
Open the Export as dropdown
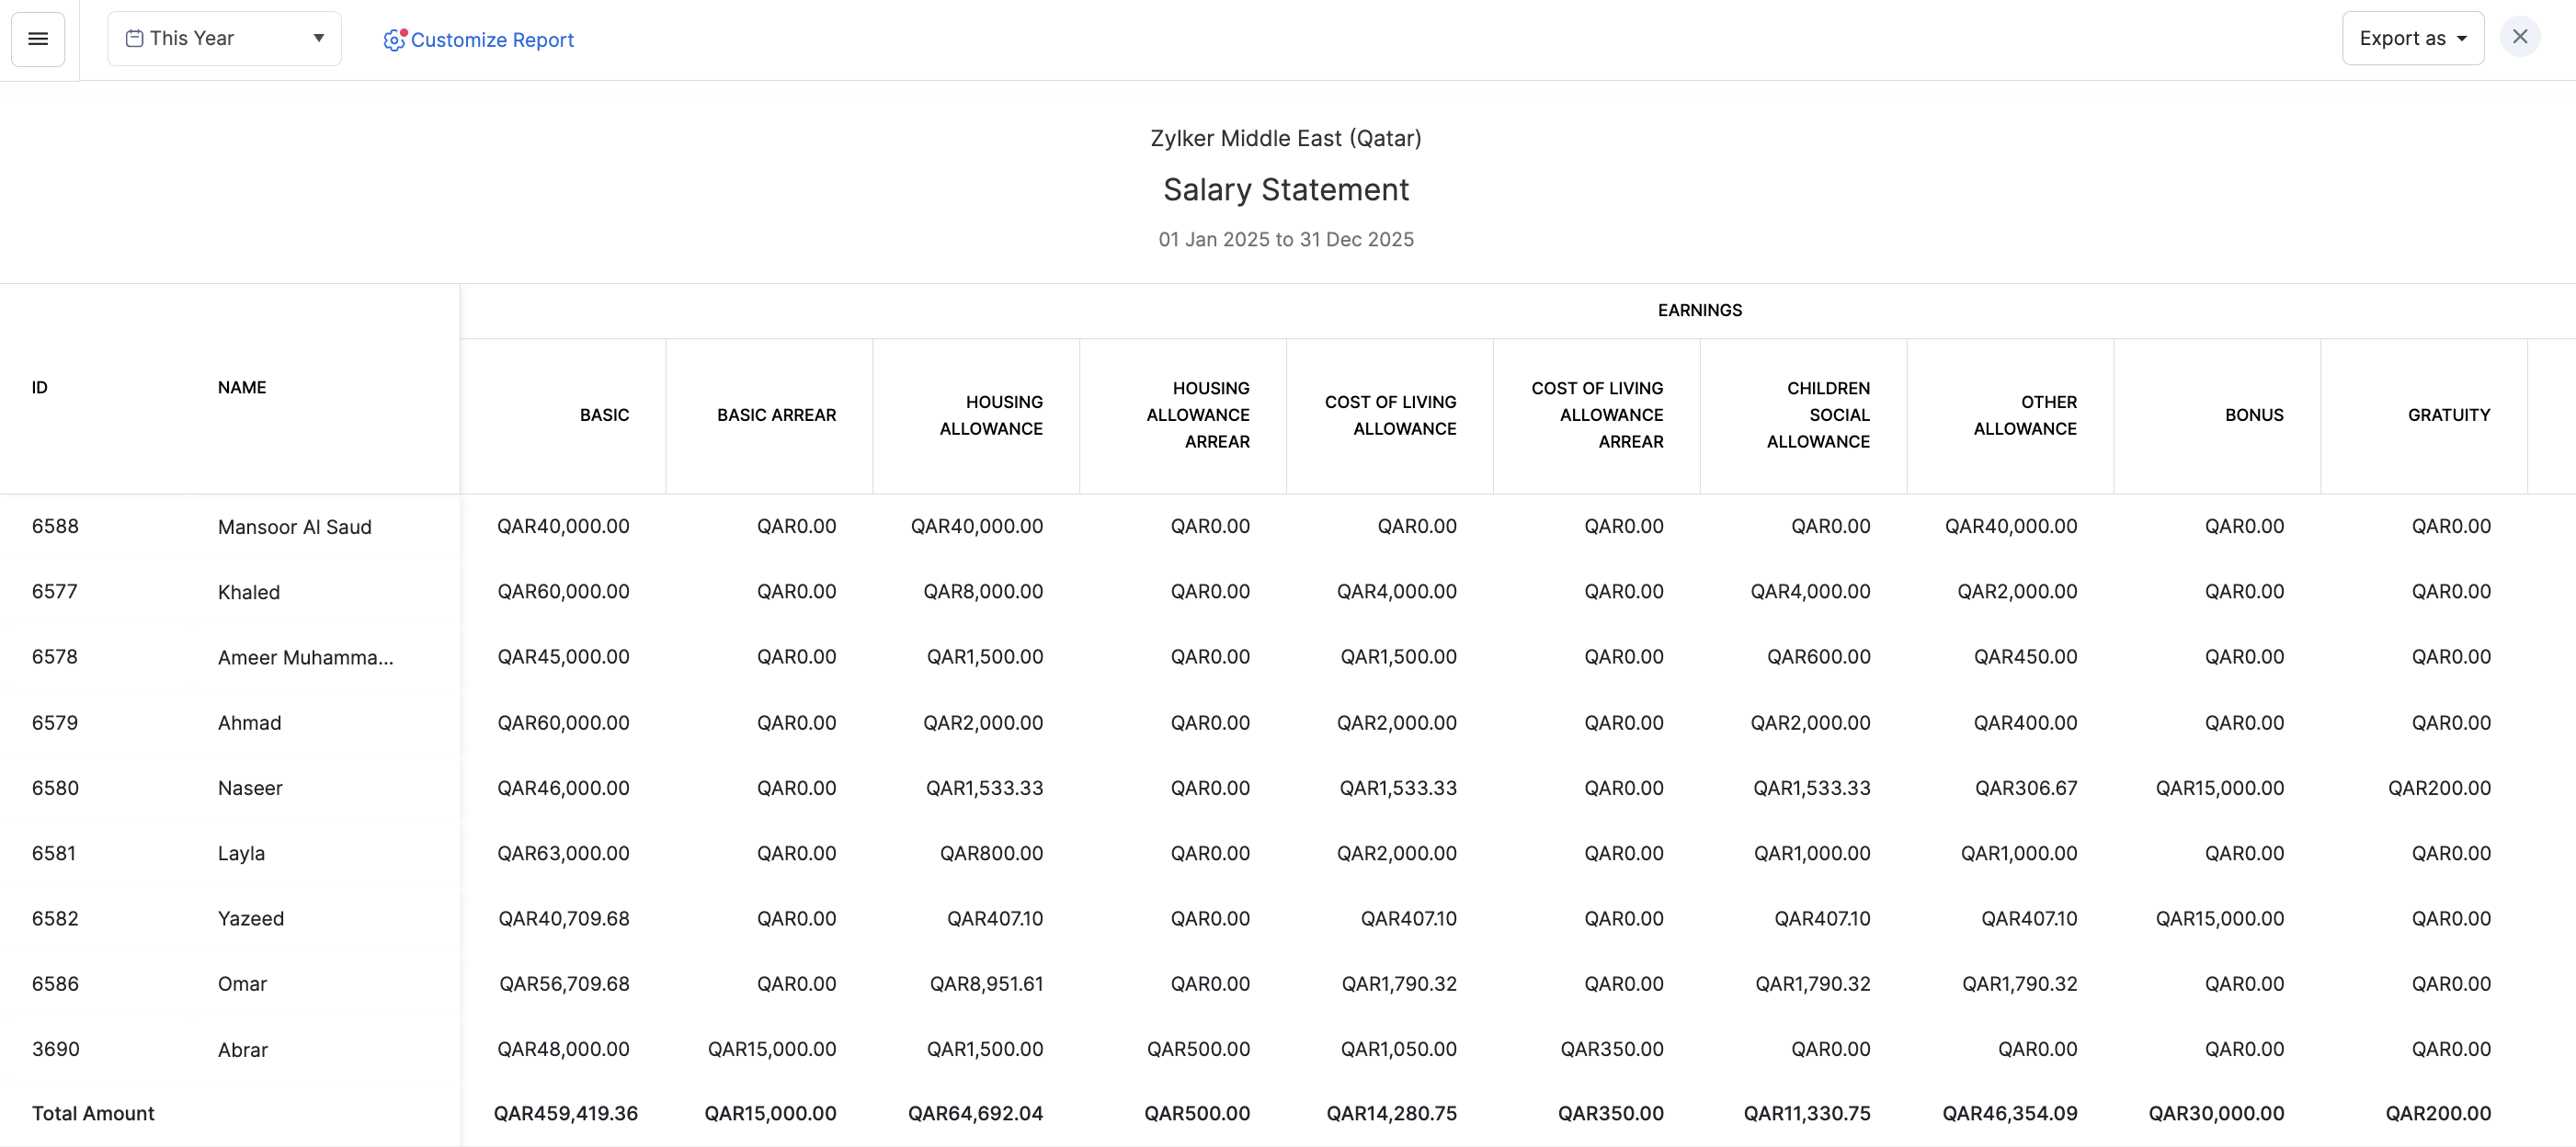coord(2412,39)
